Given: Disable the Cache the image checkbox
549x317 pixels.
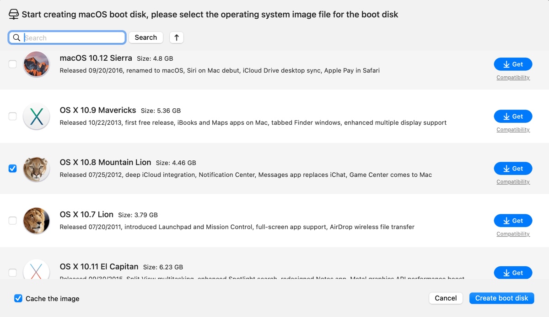Looking at the screenshot, I should (x=18, y=298).
